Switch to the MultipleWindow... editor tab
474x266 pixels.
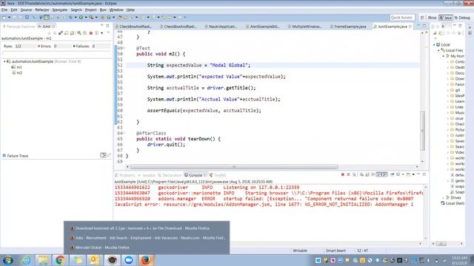[x=304, y=27]
